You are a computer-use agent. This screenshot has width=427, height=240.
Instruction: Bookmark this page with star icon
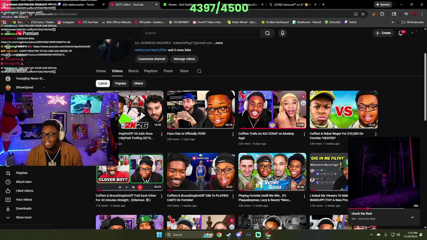(x=363, y=14)
